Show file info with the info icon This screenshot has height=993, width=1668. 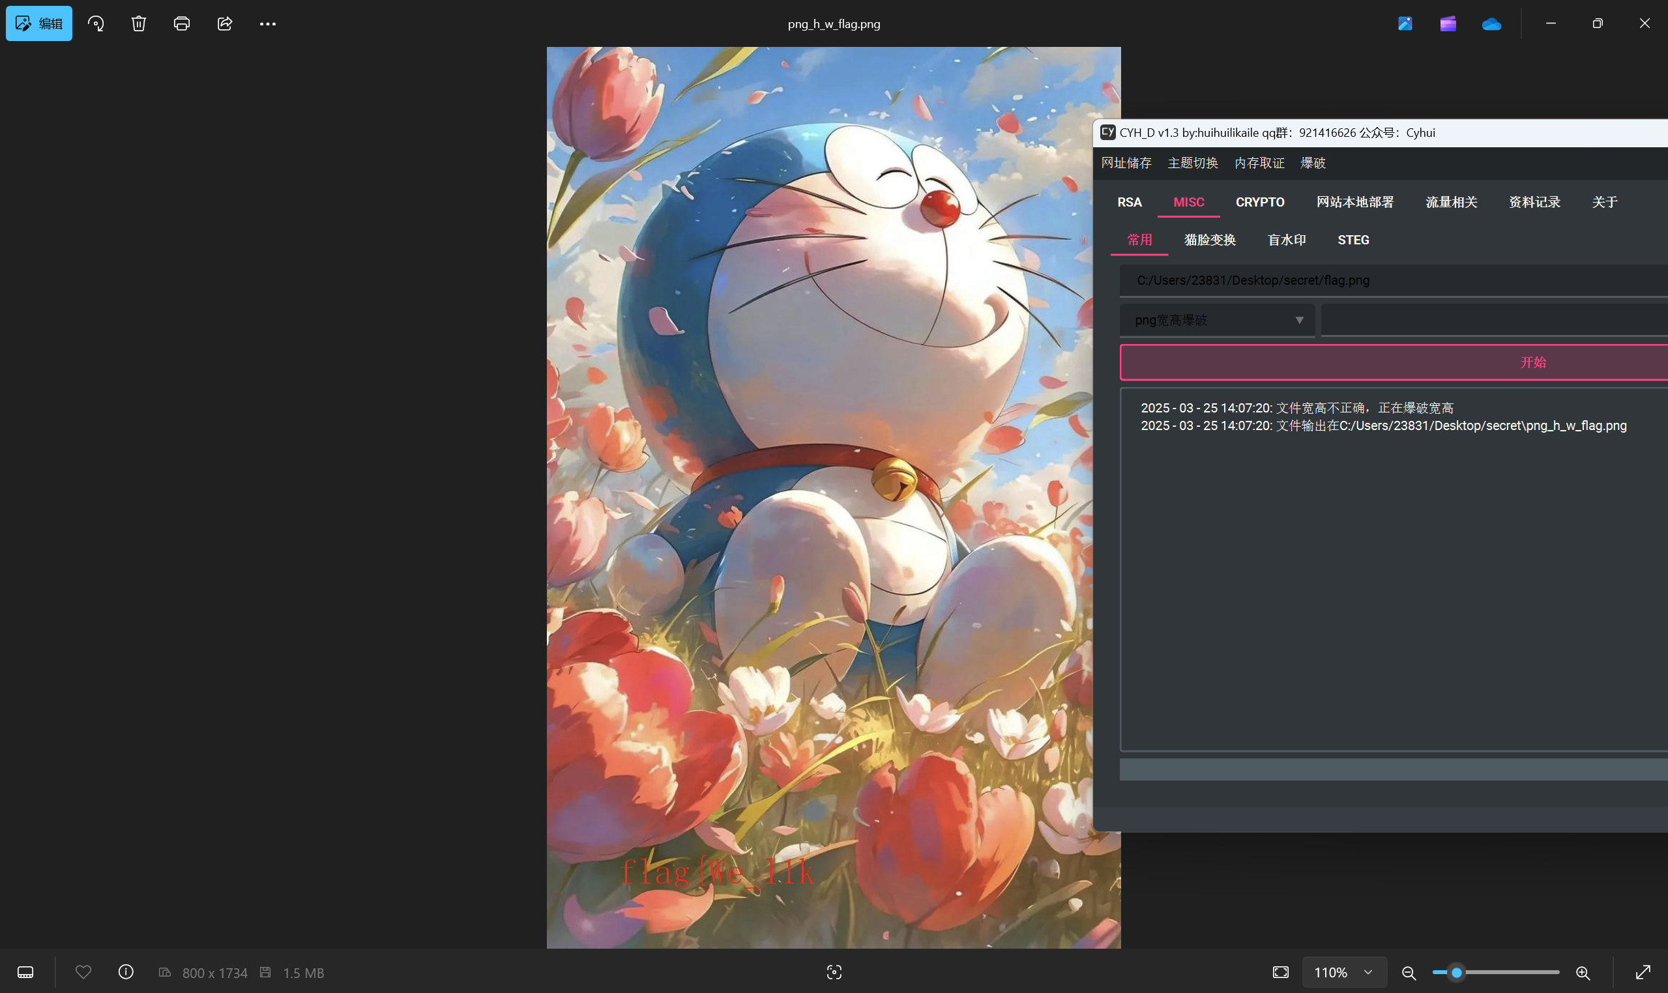pyautogui.click(x=126, y=971)
